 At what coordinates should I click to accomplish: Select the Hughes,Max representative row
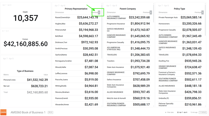coord(77,24)
